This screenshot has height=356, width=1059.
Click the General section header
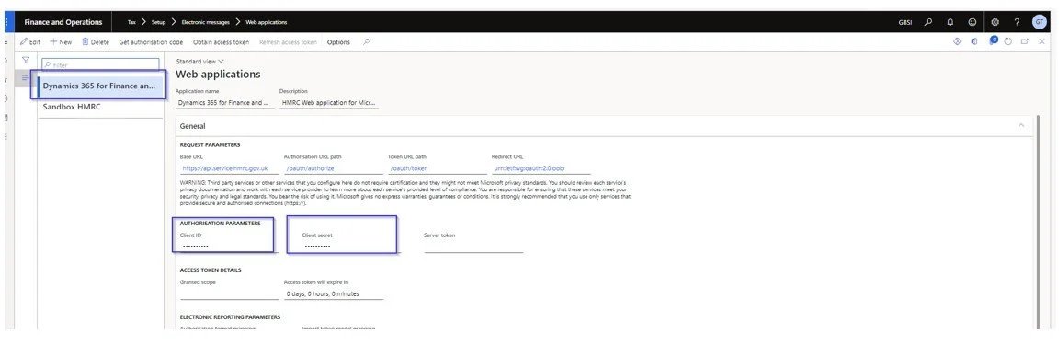point(603,126)
